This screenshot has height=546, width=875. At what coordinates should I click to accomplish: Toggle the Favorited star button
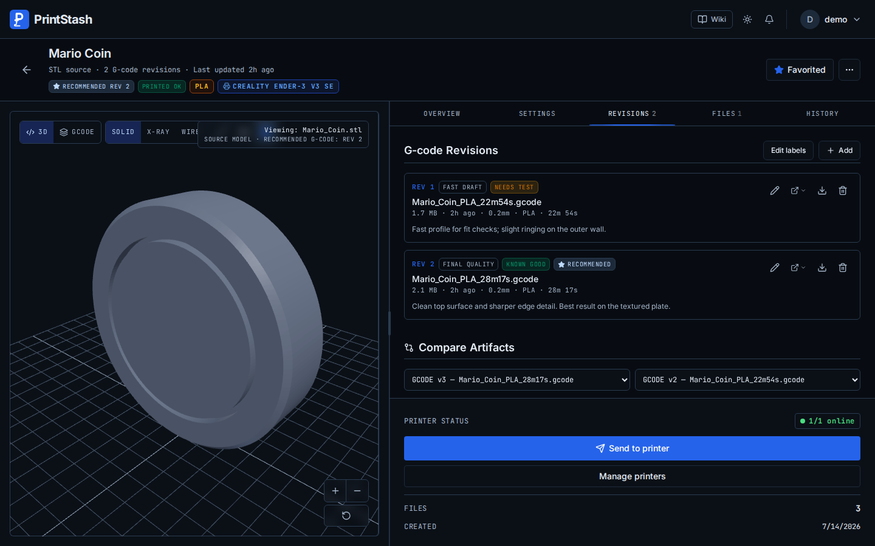point(800,70)
